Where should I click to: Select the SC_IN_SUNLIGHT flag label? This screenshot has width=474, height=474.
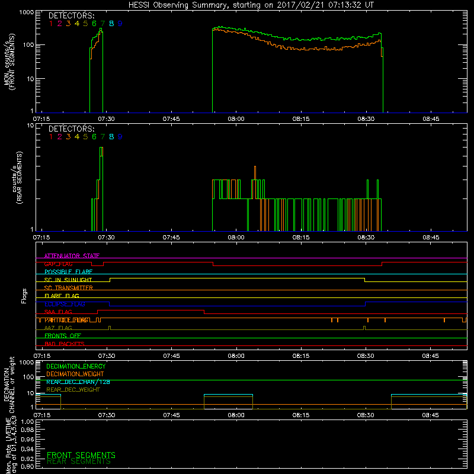[x=68, y=280]
